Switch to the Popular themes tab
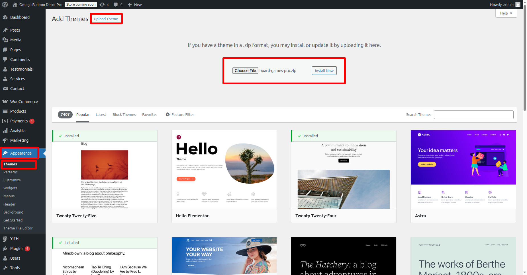527x275 pixels. point(83,114)
